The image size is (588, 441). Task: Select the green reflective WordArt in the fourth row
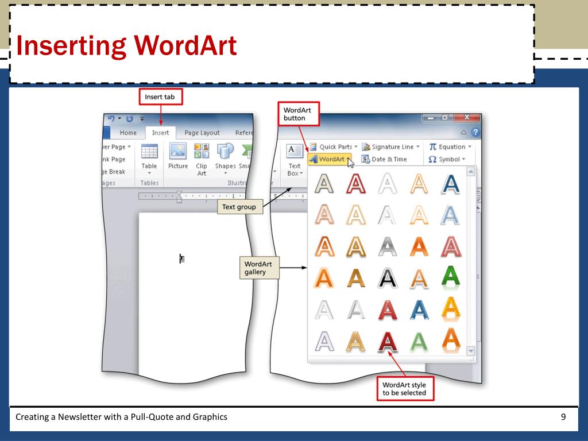tap(450, 278)
